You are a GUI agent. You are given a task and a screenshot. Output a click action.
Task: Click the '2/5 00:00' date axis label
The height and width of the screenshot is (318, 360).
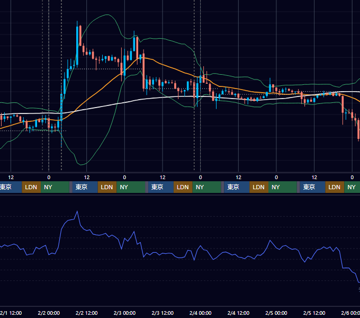pyautogui.click(x=276, y=313)
